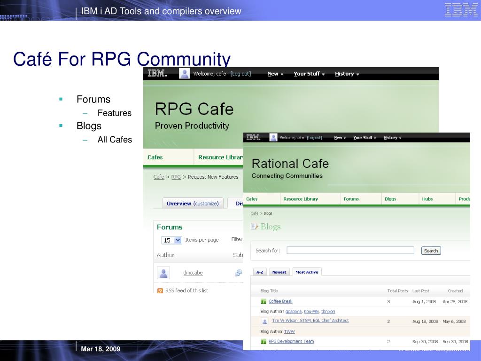Click the Last Post column header
This screenshot has height=361, width=481.
tap(420, 290)
